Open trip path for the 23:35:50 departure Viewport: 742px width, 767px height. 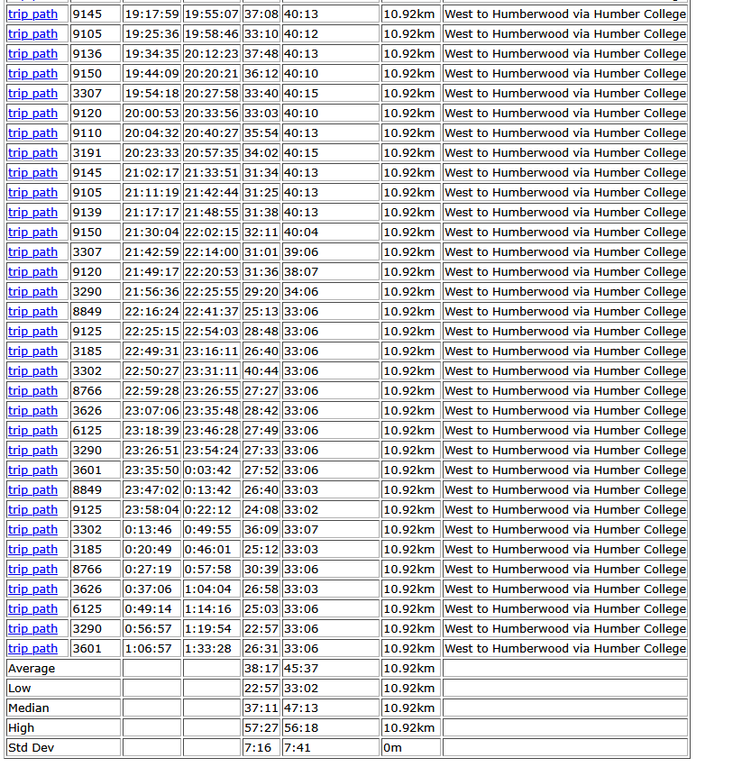pyautogui.click(x=32, y=470)
